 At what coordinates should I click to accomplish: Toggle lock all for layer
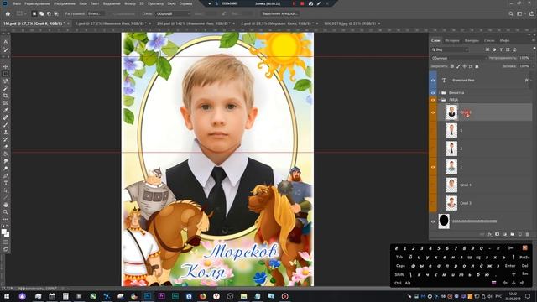[x=477, y=66]
